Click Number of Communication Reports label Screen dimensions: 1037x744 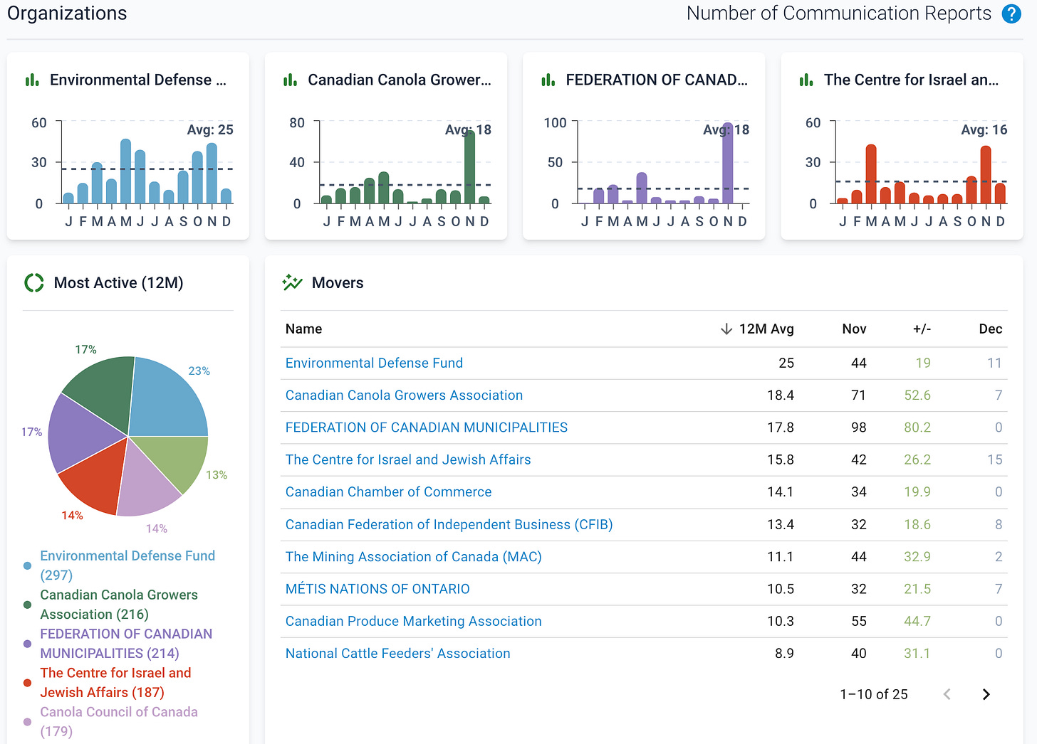[x=839, y=14]
